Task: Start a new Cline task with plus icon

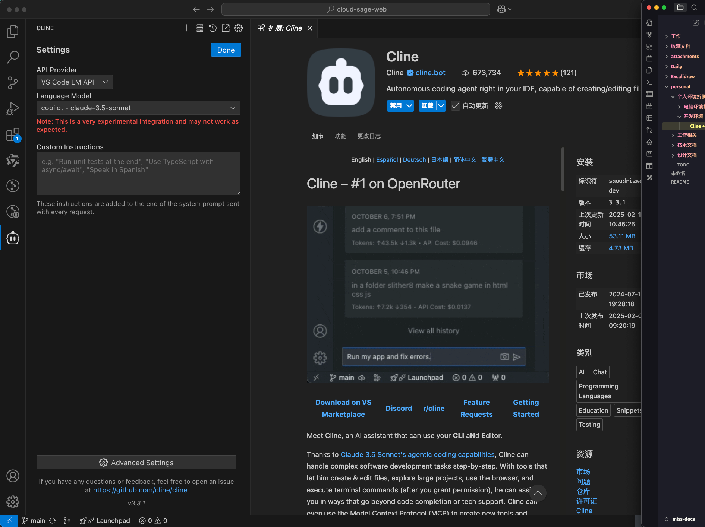Action: coord(187,28)
